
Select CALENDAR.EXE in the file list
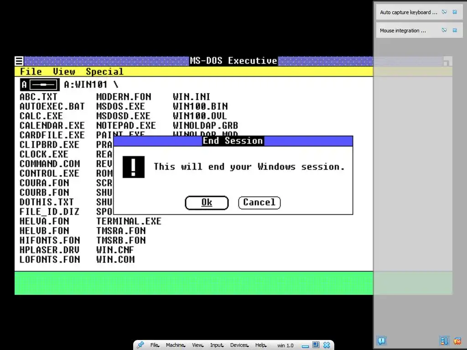[52, 126]
